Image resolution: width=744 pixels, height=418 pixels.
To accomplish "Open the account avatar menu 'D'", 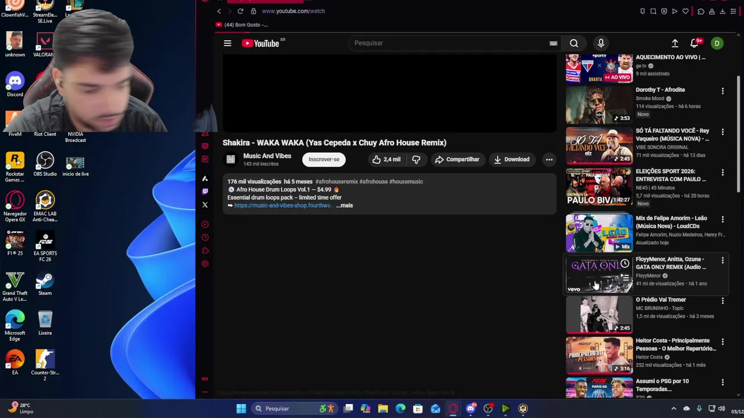I will (x=717, y=43).
